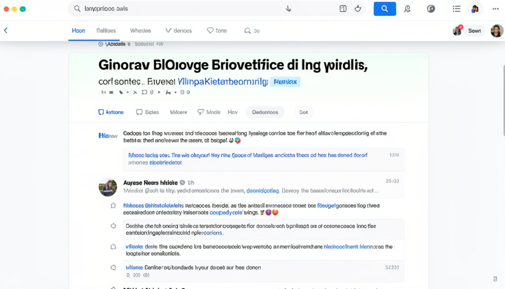The width and height of the screenshot is (505, 289).
Task: Follow the blue copadycola link in the reply
Action: (x=226, y=213)
